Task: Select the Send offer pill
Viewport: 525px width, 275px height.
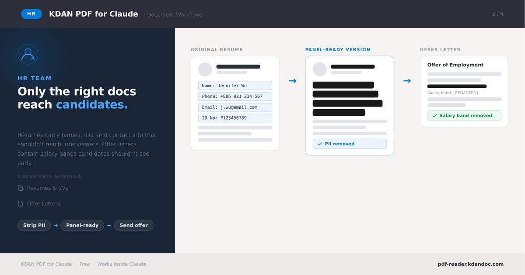Action: coord(133,225)
